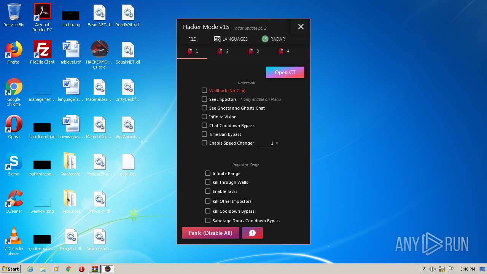Enable Wallhack (No-Clip) checkbox

[204, 90]
